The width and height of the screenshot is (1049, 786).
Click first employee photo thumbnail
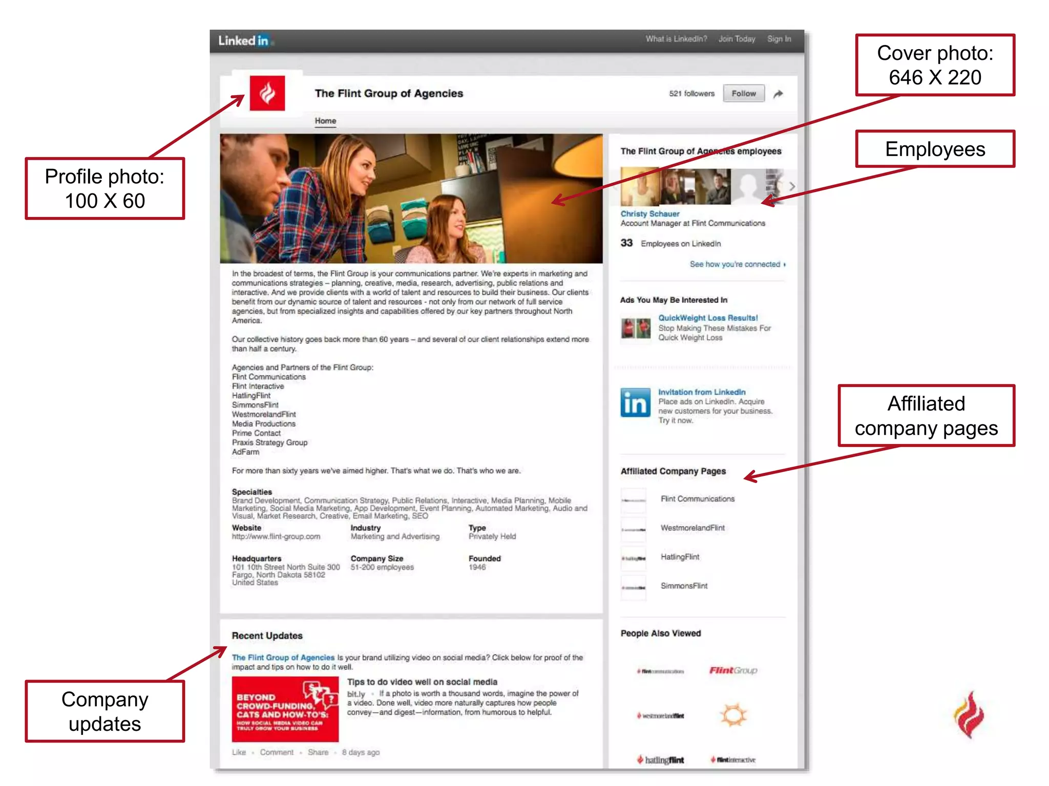(639, 186)
